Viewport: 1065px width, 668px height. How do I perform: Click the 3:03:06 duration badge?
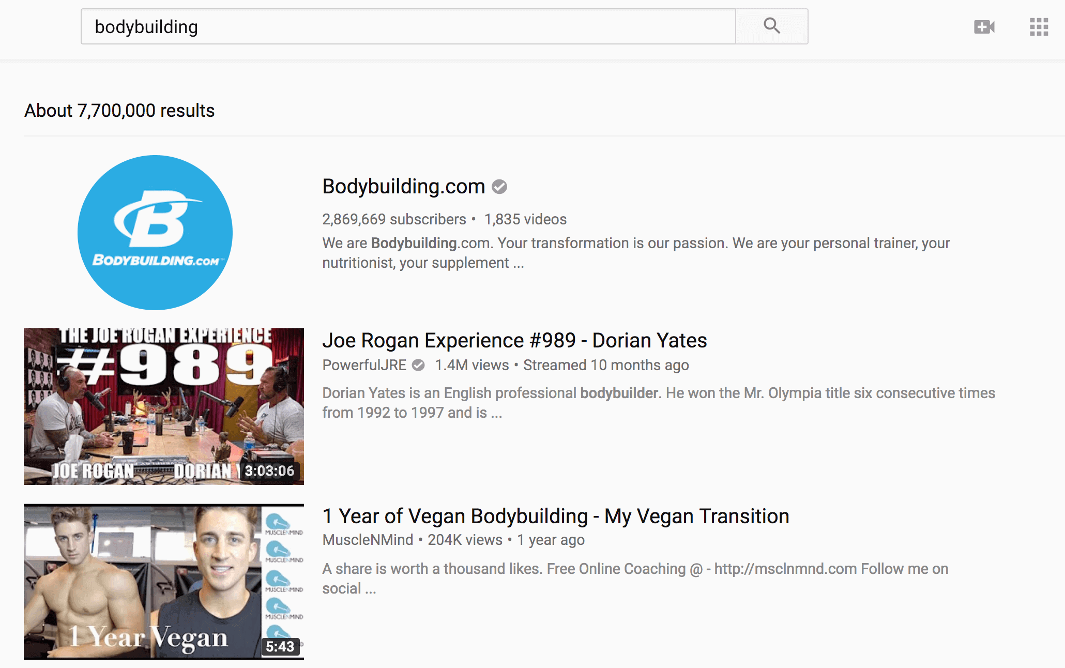click(x=269, y=471)
